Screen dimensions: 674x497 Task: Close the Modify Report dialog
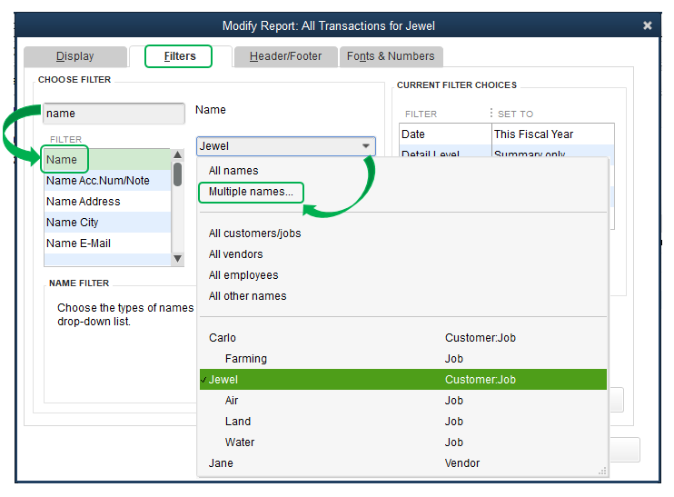click(x=647, y=25)
